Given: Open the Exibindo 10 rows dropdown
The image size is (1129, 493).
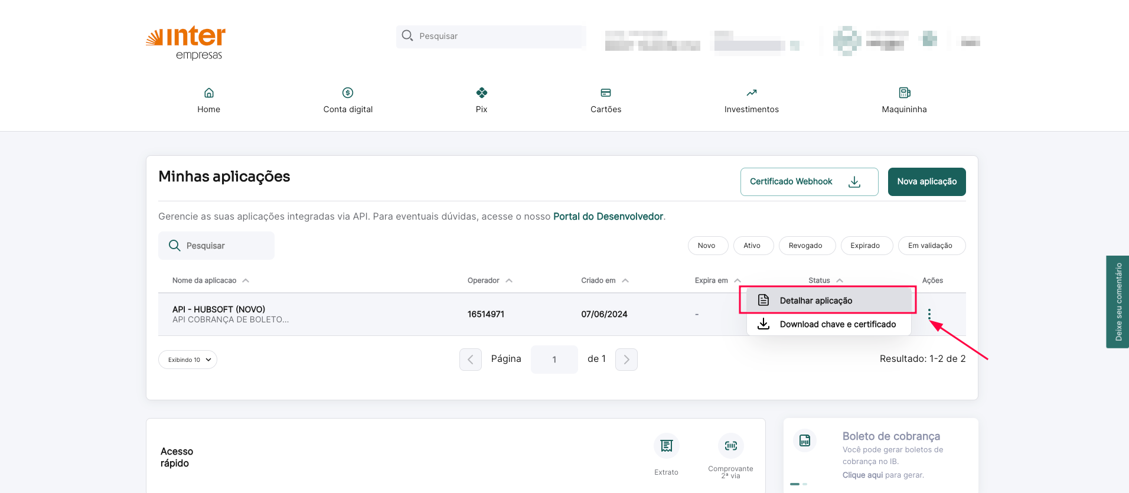Looking at the screenshot, I should pos(188,360).
